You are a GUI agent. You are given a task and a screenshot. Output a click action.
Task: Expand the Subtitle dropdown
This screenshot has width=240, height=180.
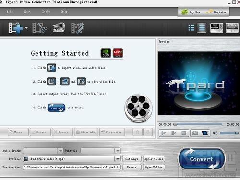[x=118, y=151]
